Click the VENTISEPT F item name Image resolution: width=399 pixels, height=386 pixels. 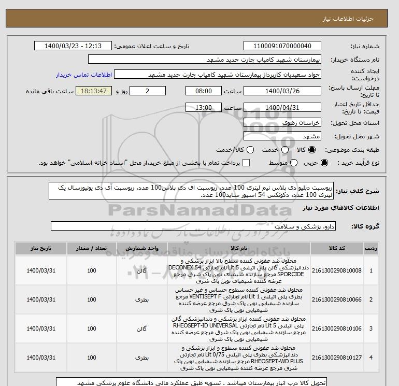click(x=239, y=300)
